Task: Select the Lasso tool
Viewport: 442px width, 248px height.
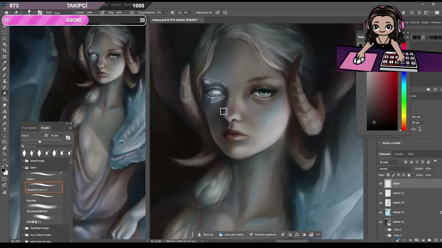Action: [4, 38]
